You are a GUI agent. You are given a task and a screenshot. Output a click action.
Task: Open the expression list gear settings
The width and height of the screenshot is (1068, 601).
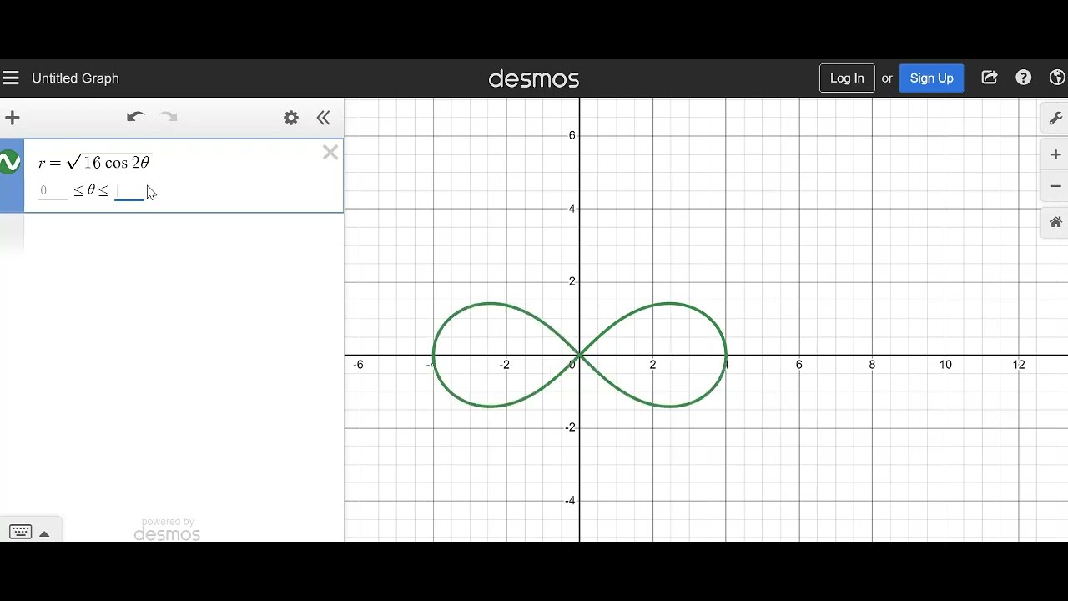(x=291, y=118)
